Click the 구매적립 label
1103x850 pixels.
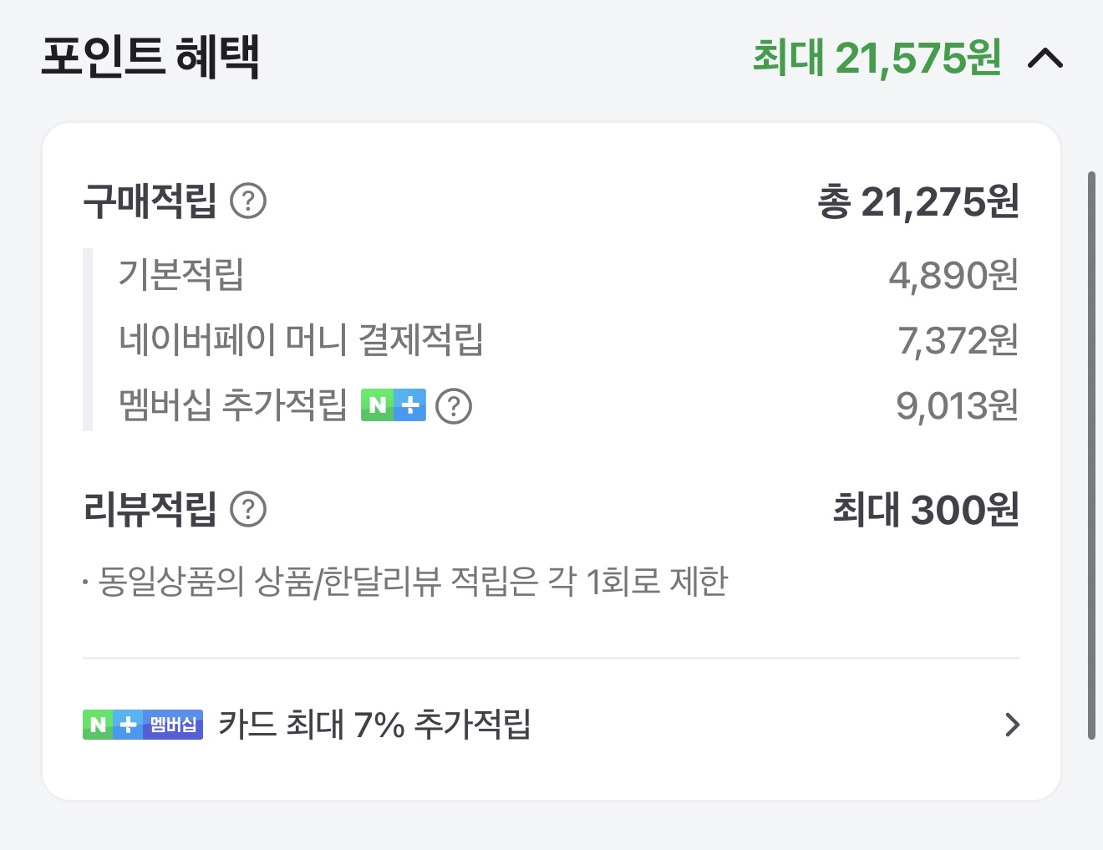pos(150,201)
